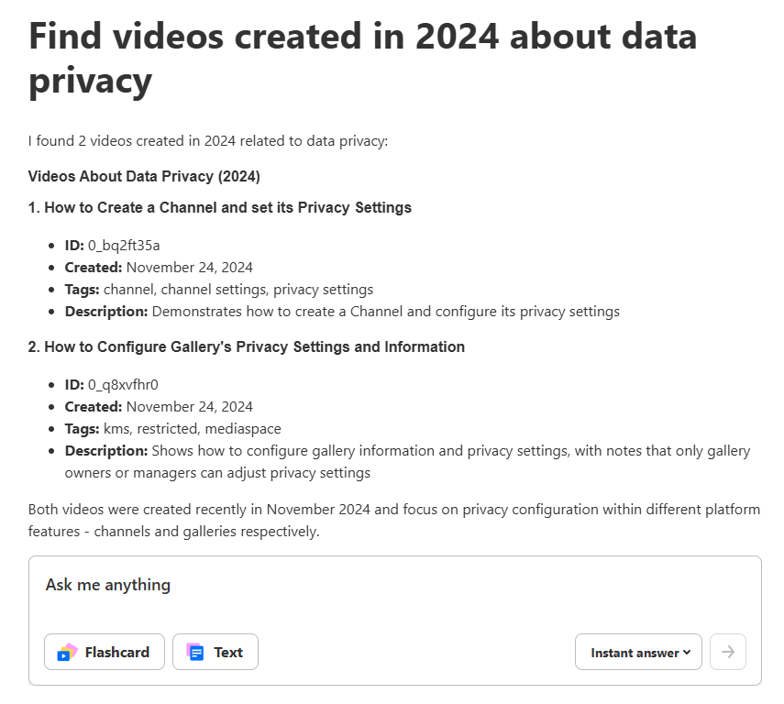
Task: Click the first video's Description text
Action: point(385,311)
